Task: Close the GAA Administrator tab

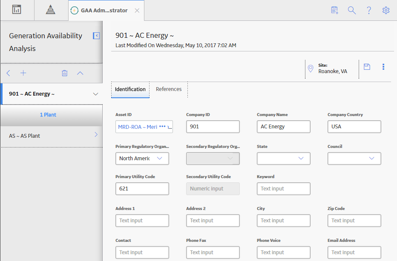Action: tap(137, 11)
